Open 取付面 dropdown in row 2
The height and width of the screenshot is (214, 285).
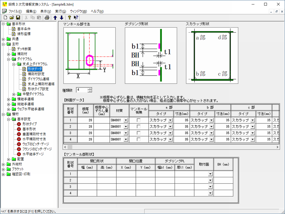click(x=210, y=180)
